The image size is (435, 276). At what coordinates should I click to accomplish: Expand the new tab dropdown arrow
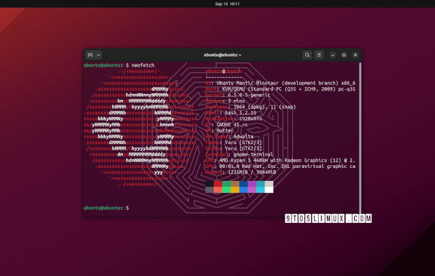[x=99, y=54]
